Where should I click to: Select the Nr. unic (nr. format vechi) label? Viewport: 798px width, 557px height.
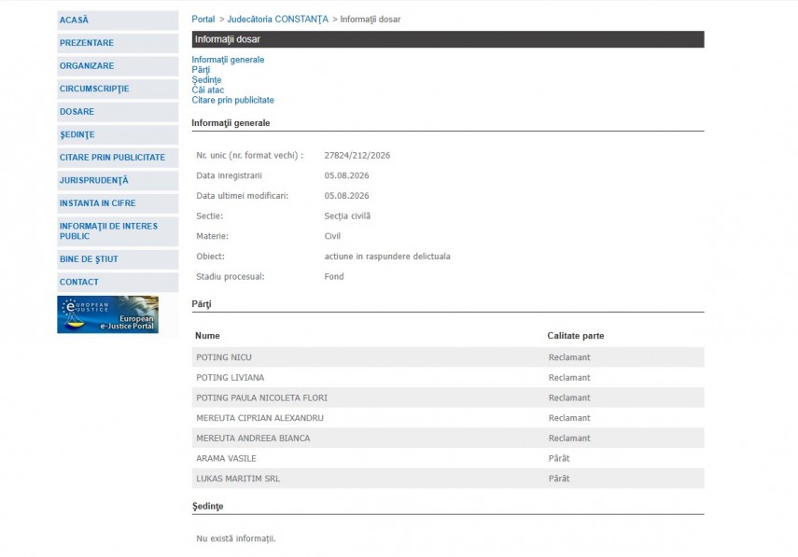pyautogui.click(x=250, y=156)
